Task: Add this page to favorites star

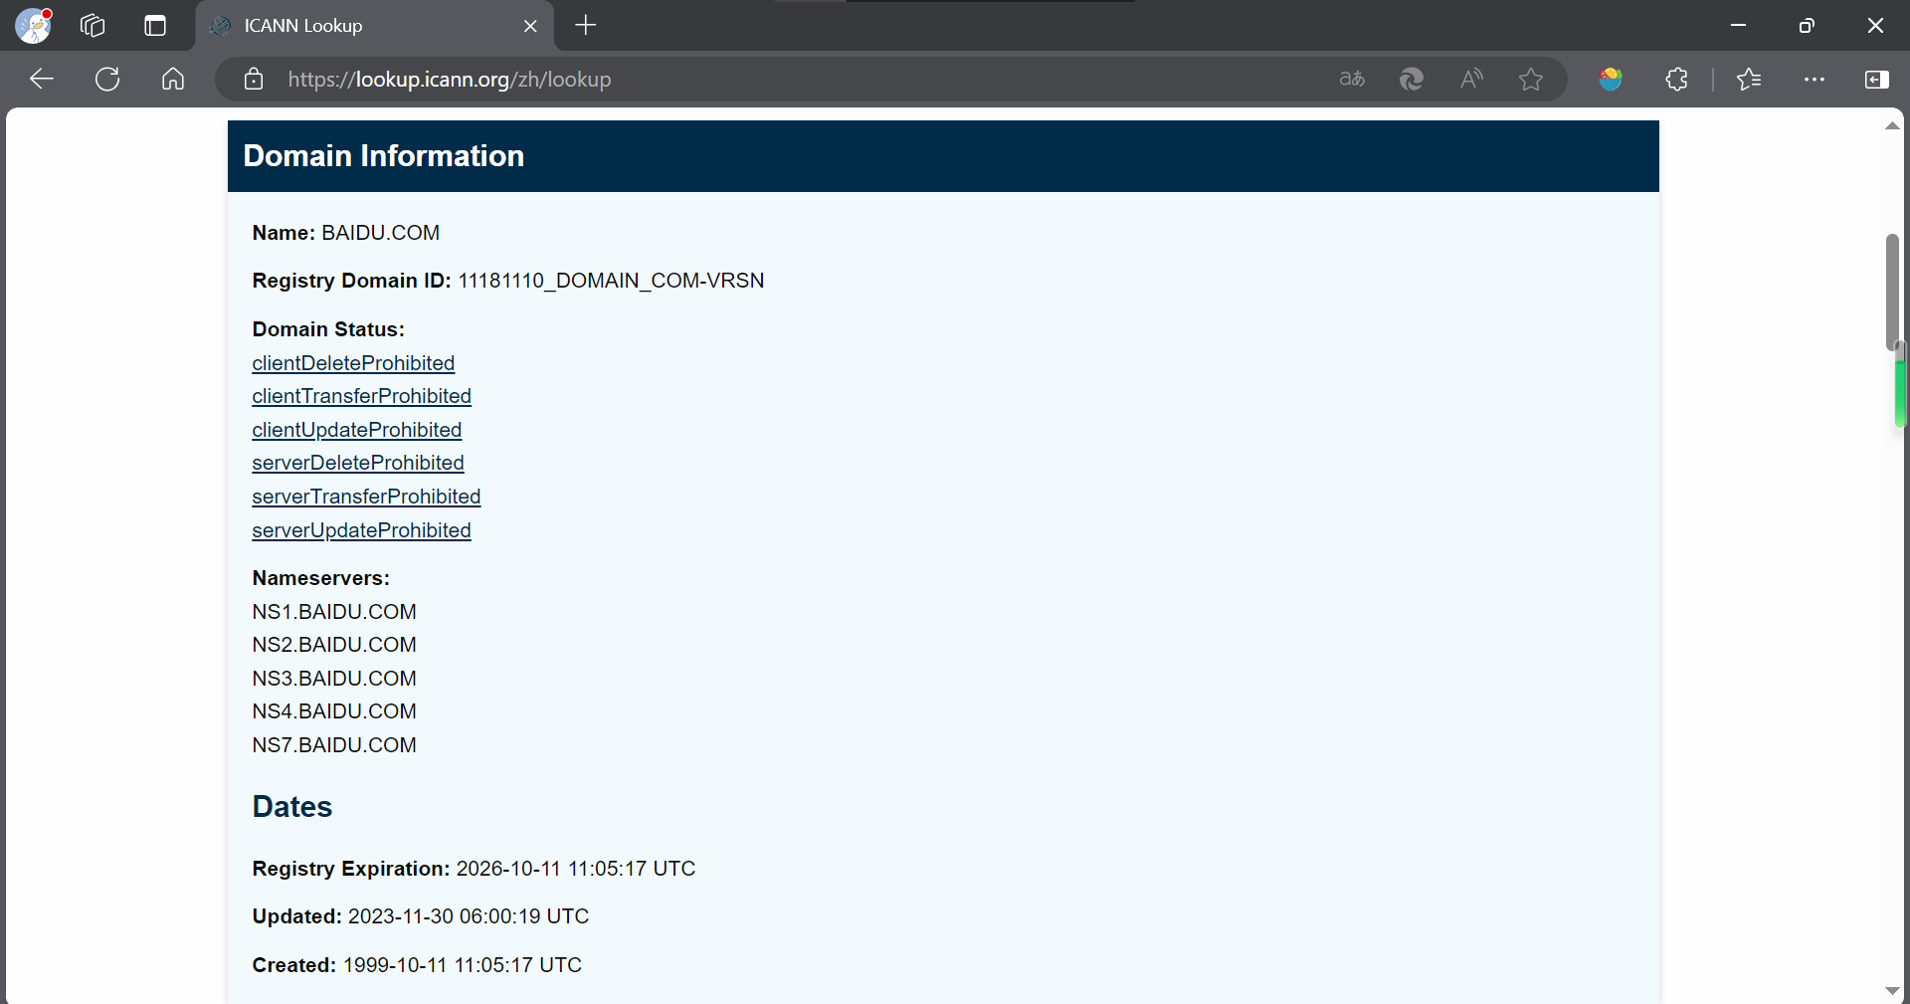Action: pyautogui.click(x=1531, y=79)
